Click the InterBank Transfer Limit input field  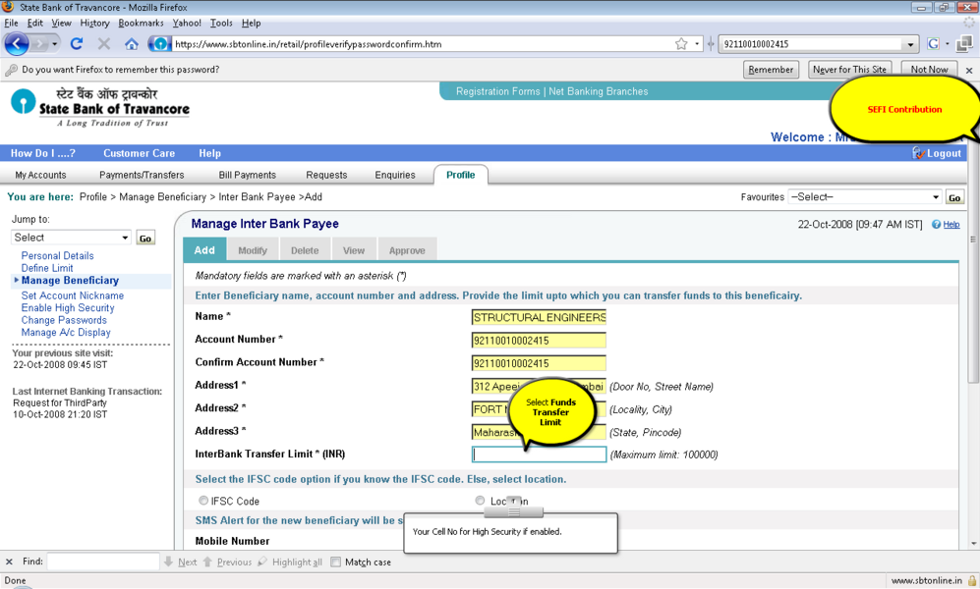(539, 455)
